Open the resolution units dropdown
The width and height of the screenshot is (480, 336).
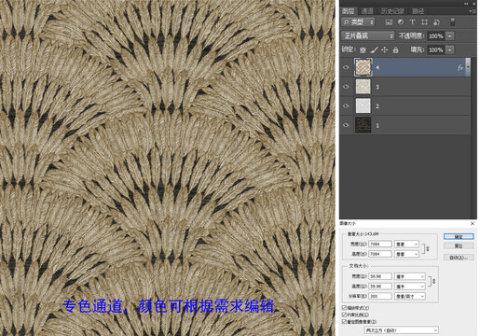(x=410, y=296)
